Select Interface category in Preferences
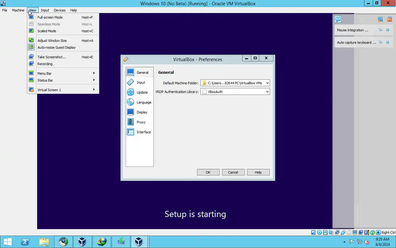396x248 pixels. coord(140,132)
